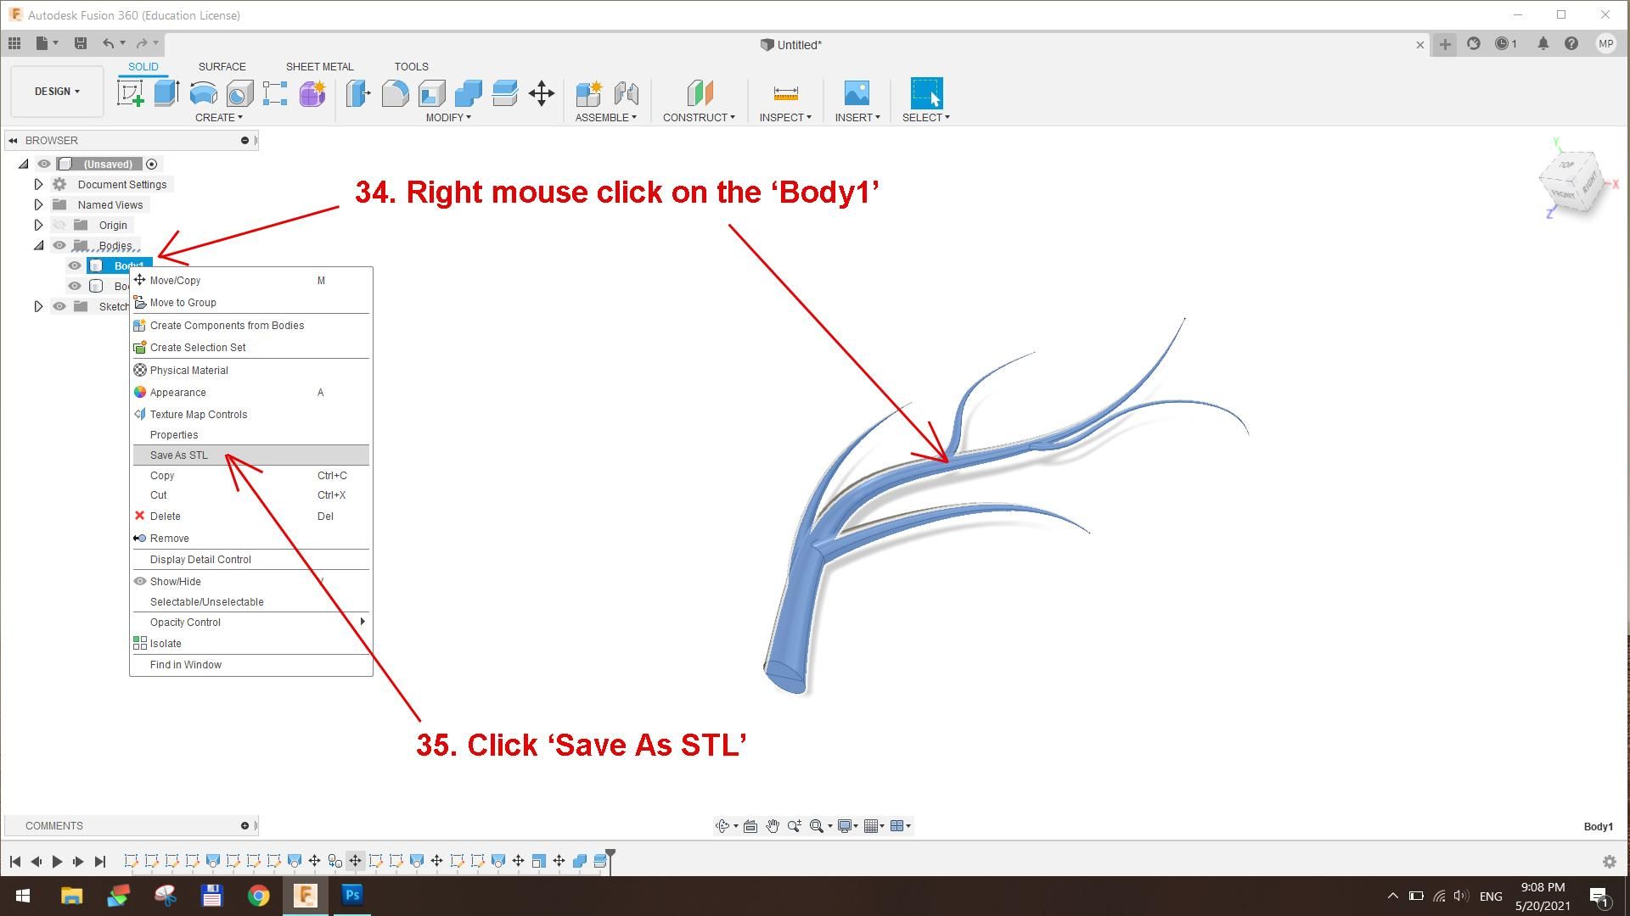Switch to the SURFACE tab

coord(222,66)
